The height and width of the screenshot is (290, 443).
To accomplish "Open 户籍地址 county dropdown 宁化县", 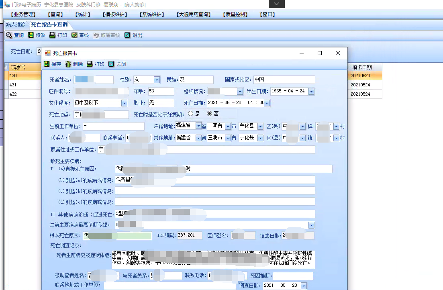I will point(261,127).
